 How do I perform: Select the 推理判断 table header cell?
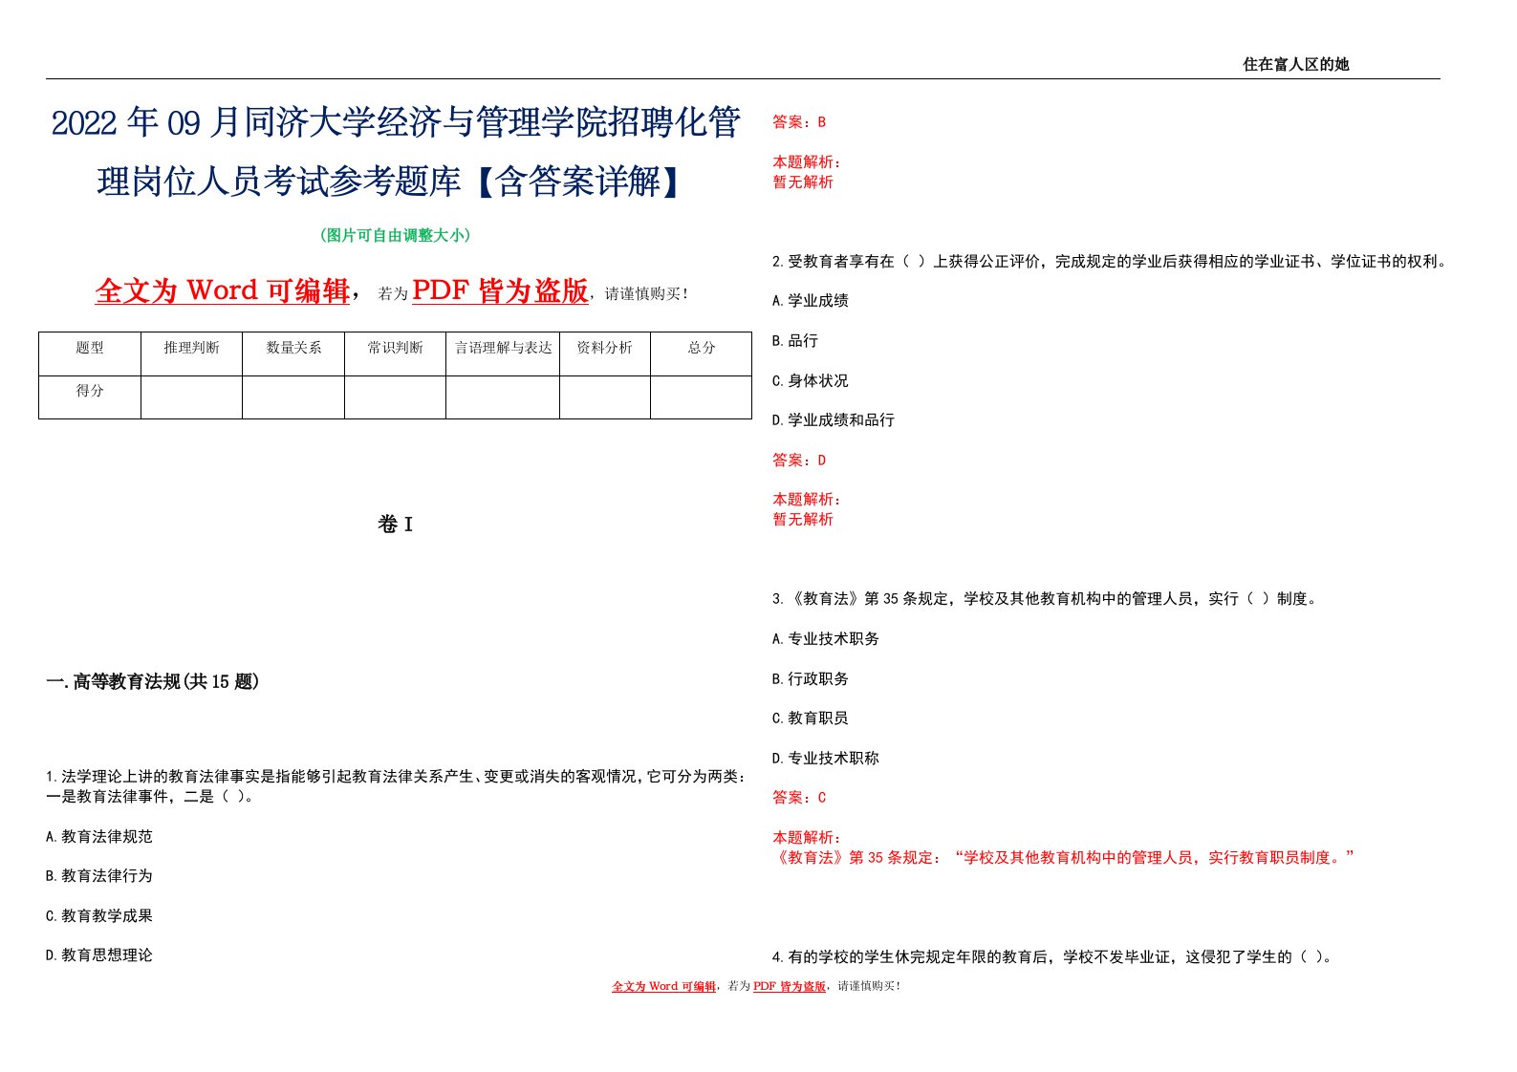[x=191, y=354]
